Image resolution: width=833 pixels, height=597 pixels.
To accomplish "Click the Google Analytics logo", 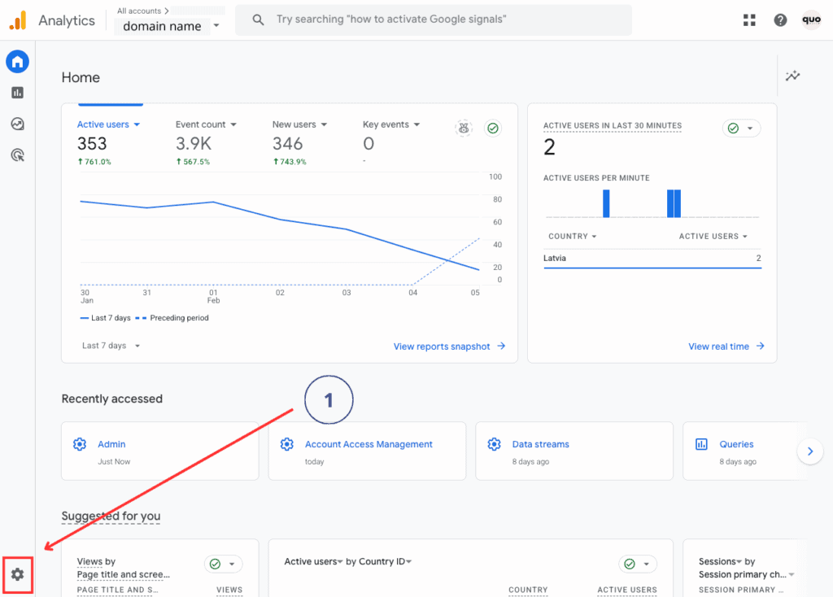I will click(x=18, y=20).
